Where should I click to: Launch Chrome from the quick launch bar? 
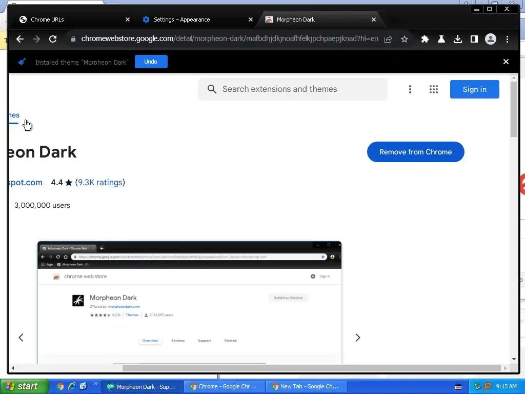click(x=60, y=386)
